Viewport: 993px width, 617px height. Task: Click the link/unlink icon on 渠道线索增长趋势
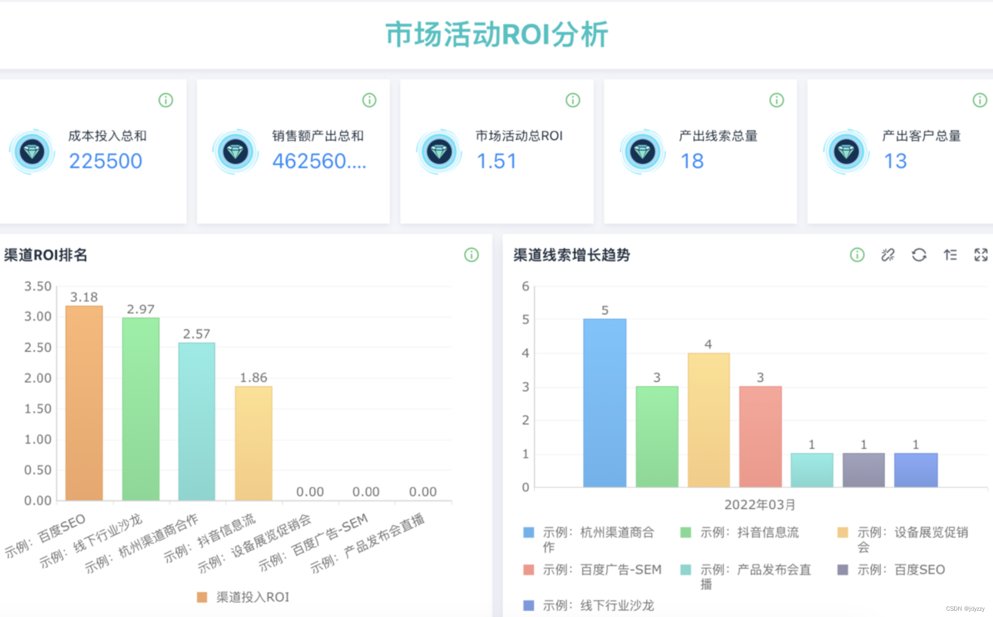coord(888,255)
